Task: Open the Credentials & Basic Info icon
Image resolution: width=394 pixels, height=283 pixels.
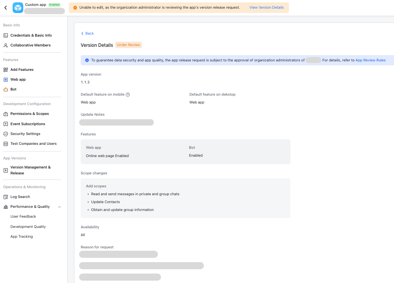Action: click(6, 35)
